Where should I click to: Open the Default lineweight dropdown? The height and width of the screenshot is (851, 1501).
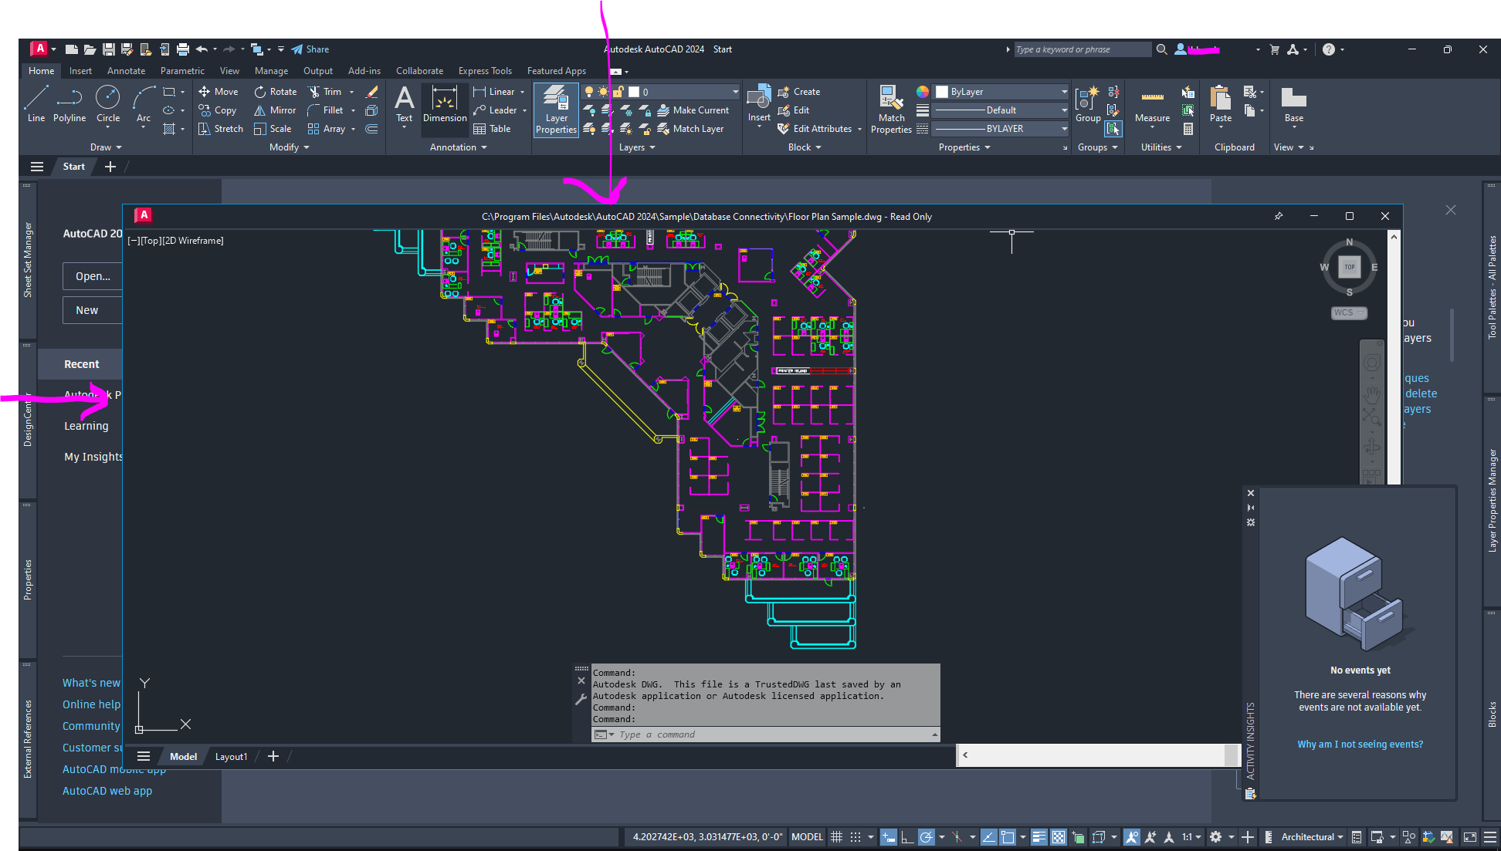click(1001, 110)
